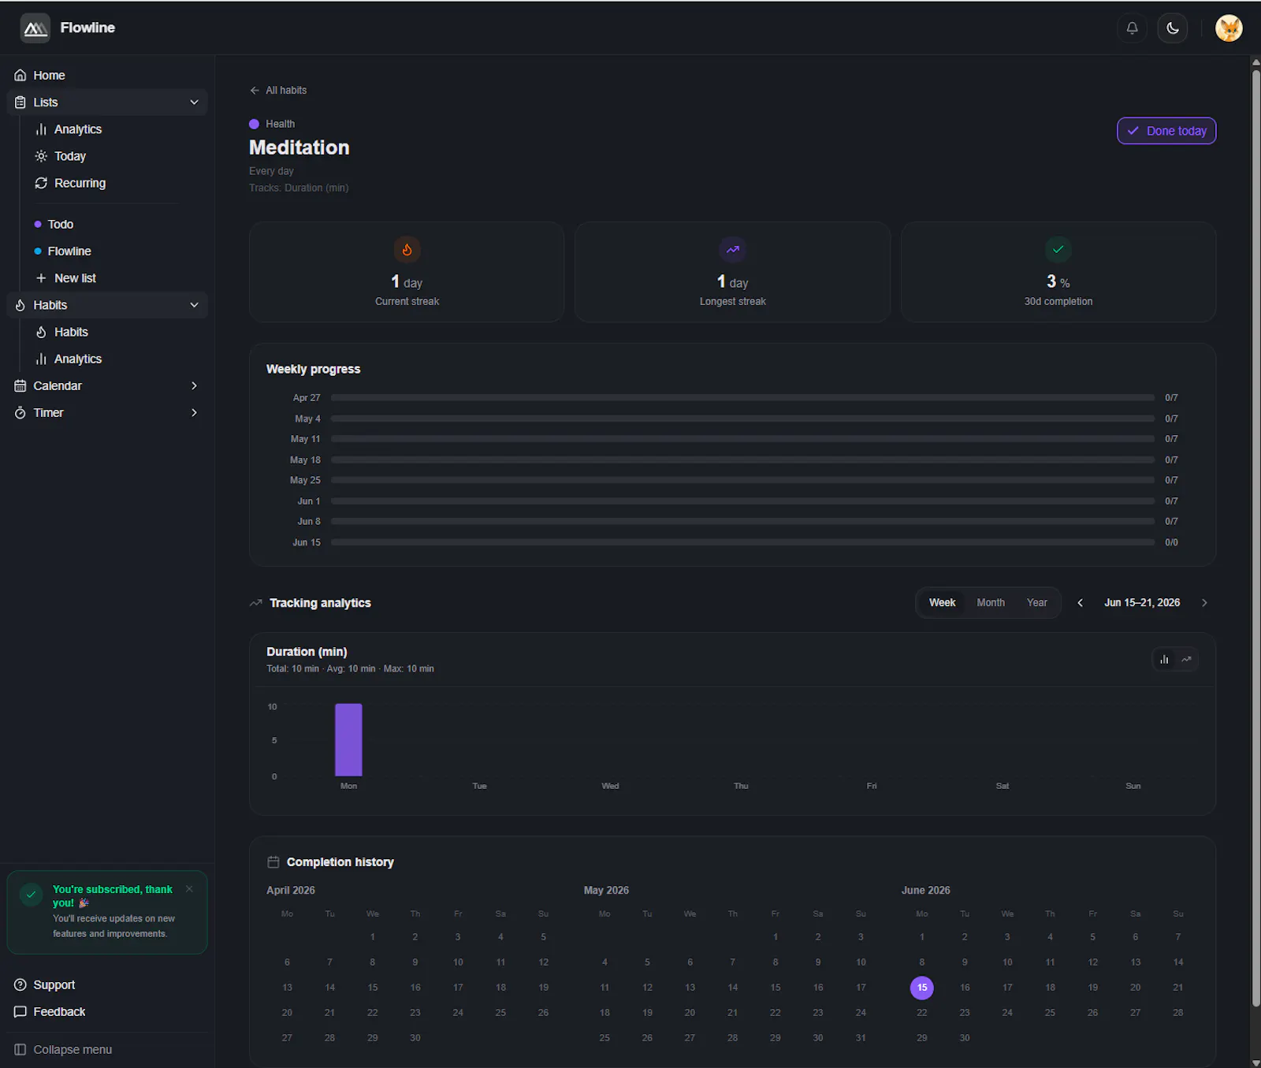Click the Jun 15 weekly progress bar
Screen dimensions: 1261x1068
[x=742, y=542]
